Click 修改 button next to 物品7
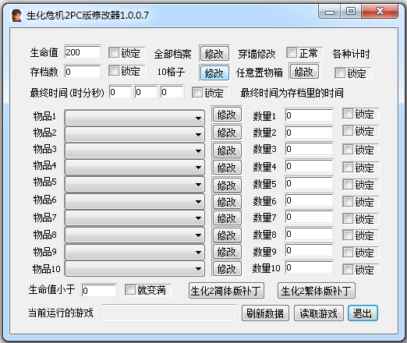The width and height of the screenshot is (407, 343). coord(227,218)
